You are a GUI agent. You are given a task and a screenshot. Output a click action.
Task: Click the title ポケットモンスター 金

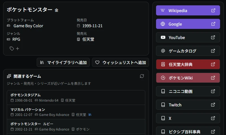click(32, 10)
